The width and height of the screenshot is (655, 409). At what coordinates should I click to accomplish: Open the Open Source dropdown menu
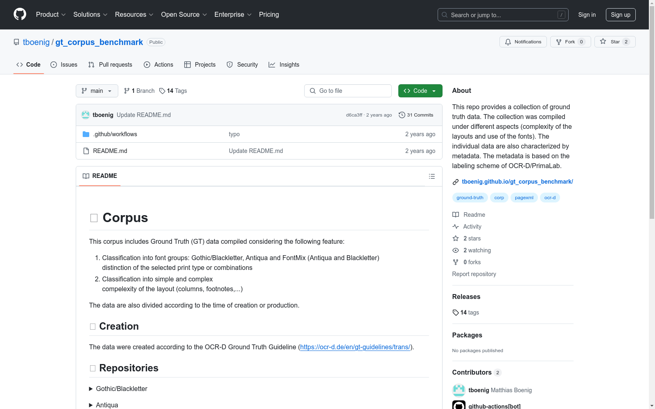(x=184, y=14)
